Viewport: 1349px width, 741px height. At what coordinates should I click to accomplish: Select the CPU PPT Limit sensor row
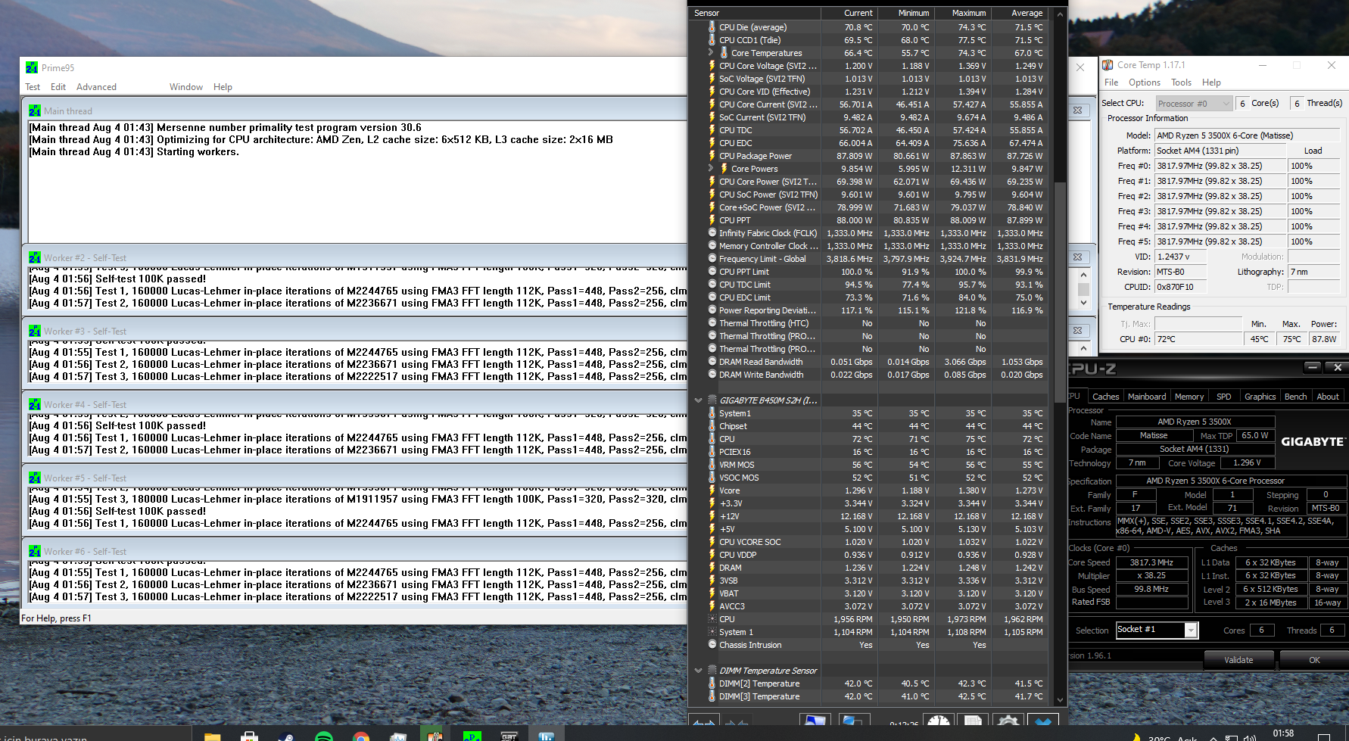pos(868,272)
